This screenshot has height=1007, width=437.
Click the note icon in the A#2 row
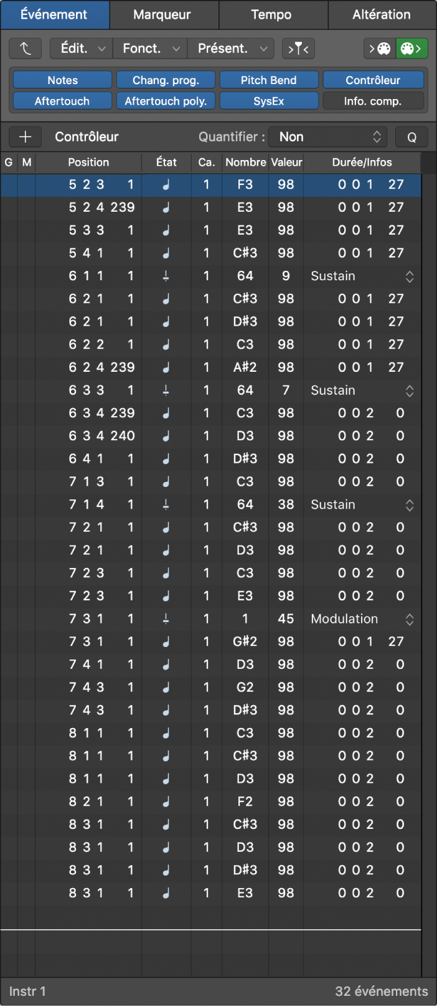click(x=166, y=367)
